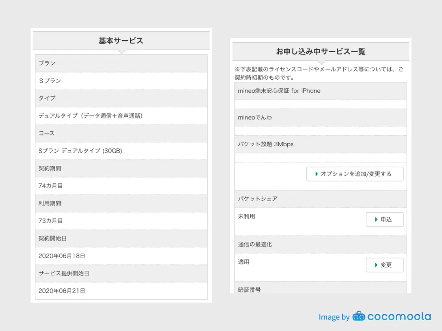Select the お申し込み中サービス一覧 header
Screen dimensions: 442x331
tap(321, 52)
